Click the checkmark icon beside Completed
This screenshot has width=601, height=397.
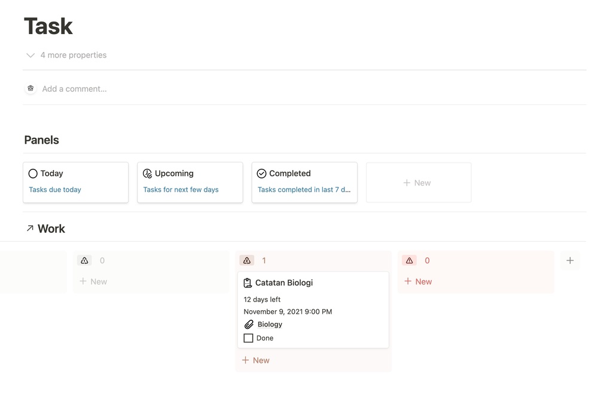(x=261, y=174)
